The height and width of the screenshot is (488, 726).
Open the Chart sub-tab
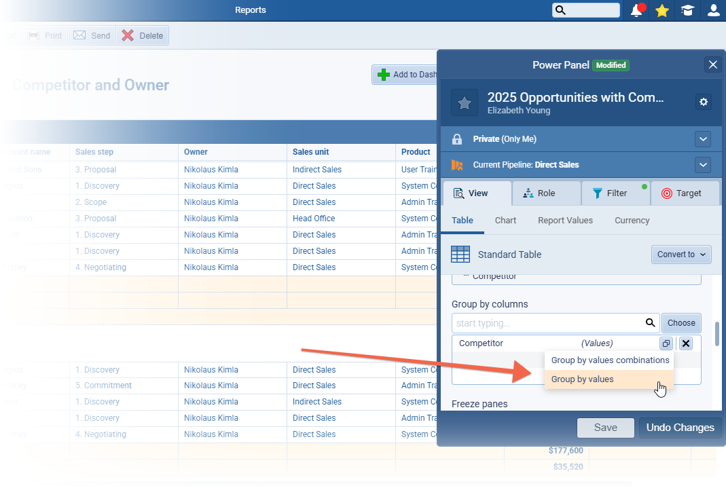(x=505, y=221)
